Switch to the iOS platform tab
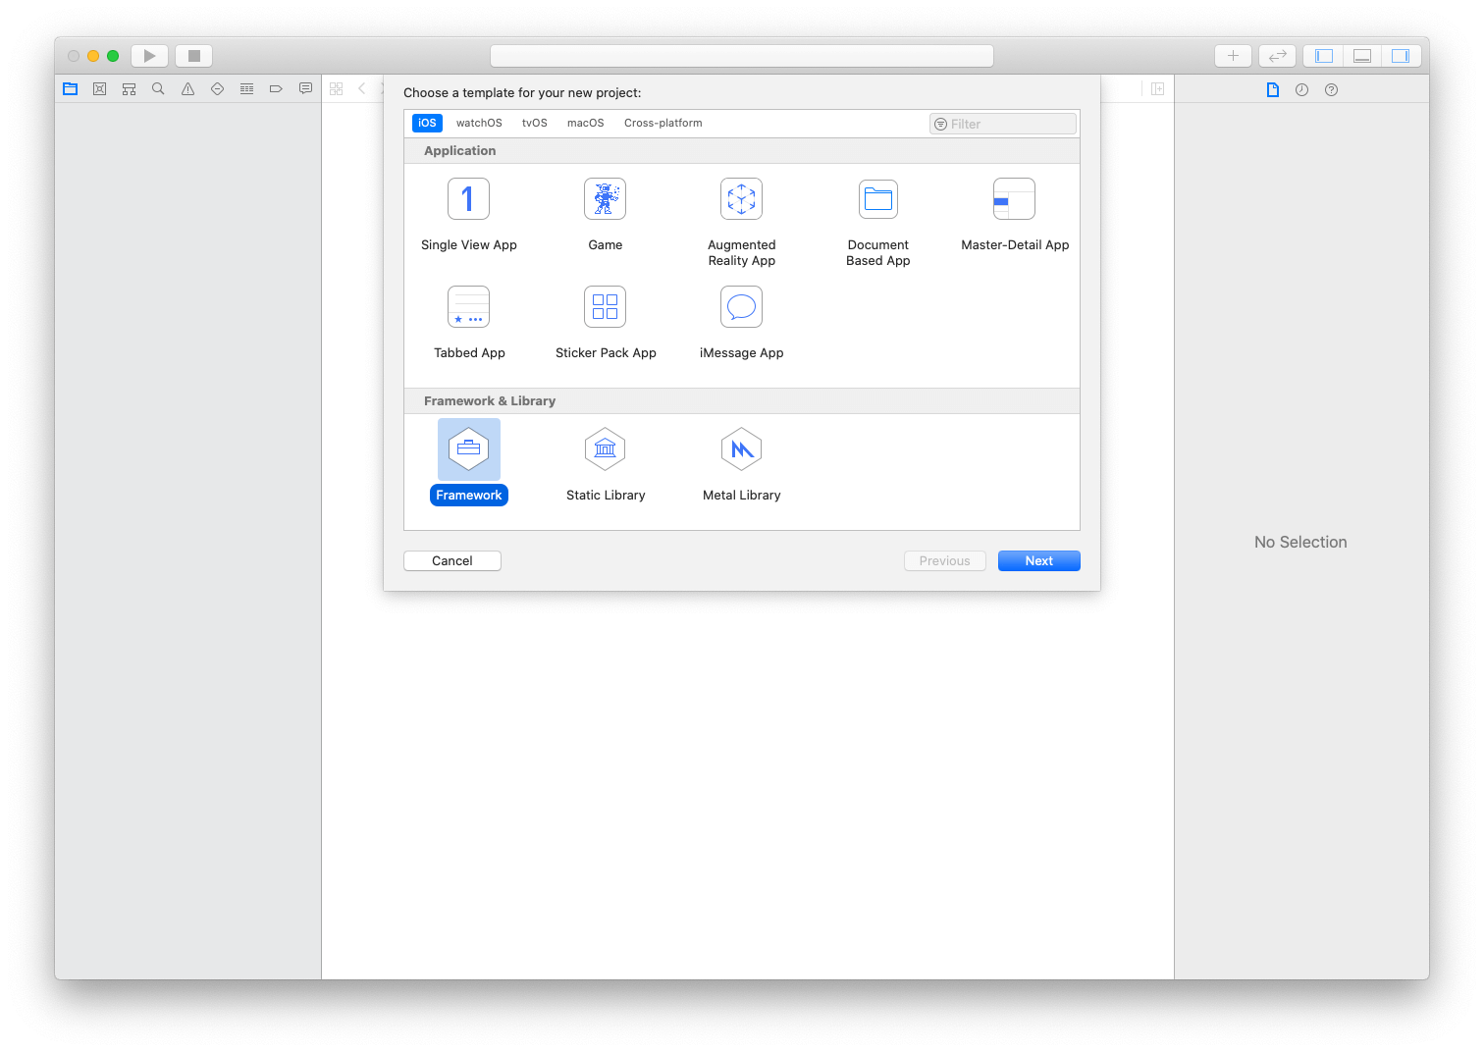This screenshot has height=1052, width=1484. tap(427, 123)
